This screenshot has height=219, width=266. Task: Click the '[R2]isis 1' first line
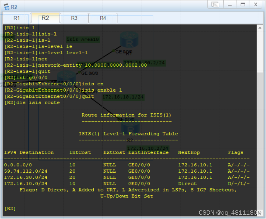[x=20, y=28]
